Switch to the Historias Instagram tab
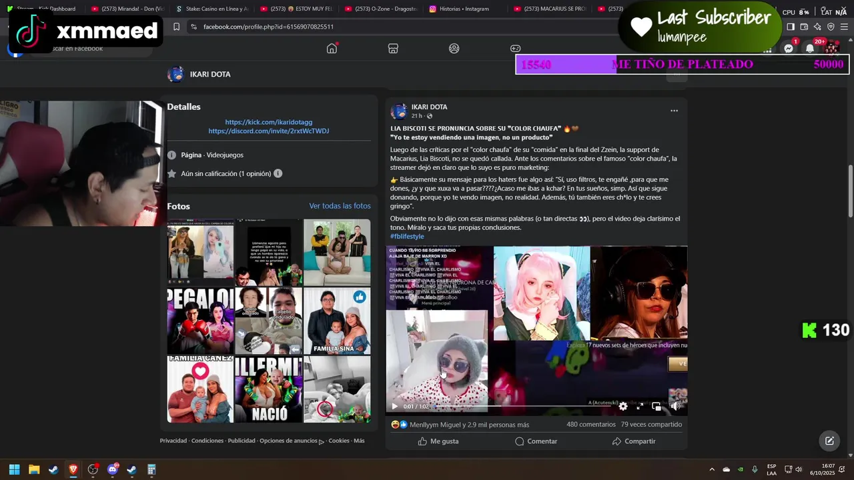Screen dimensions: 854x480 tap(464, 9)
